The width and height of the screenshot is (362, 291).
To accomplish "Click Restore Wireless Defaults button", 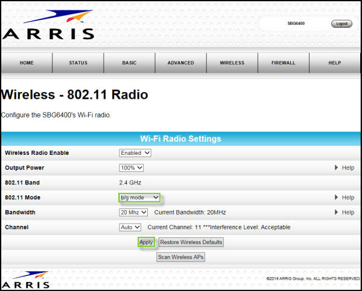I will [191, 242].
